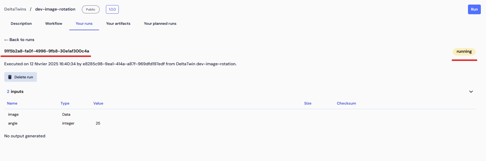
Task: Click the running status badge
Action: (x=464, y=52)
